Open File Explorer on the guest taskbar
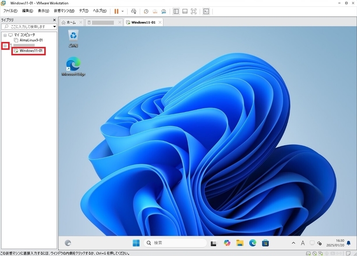The height and width of the screenshot is (256, 357). click(x=240, y=243)
